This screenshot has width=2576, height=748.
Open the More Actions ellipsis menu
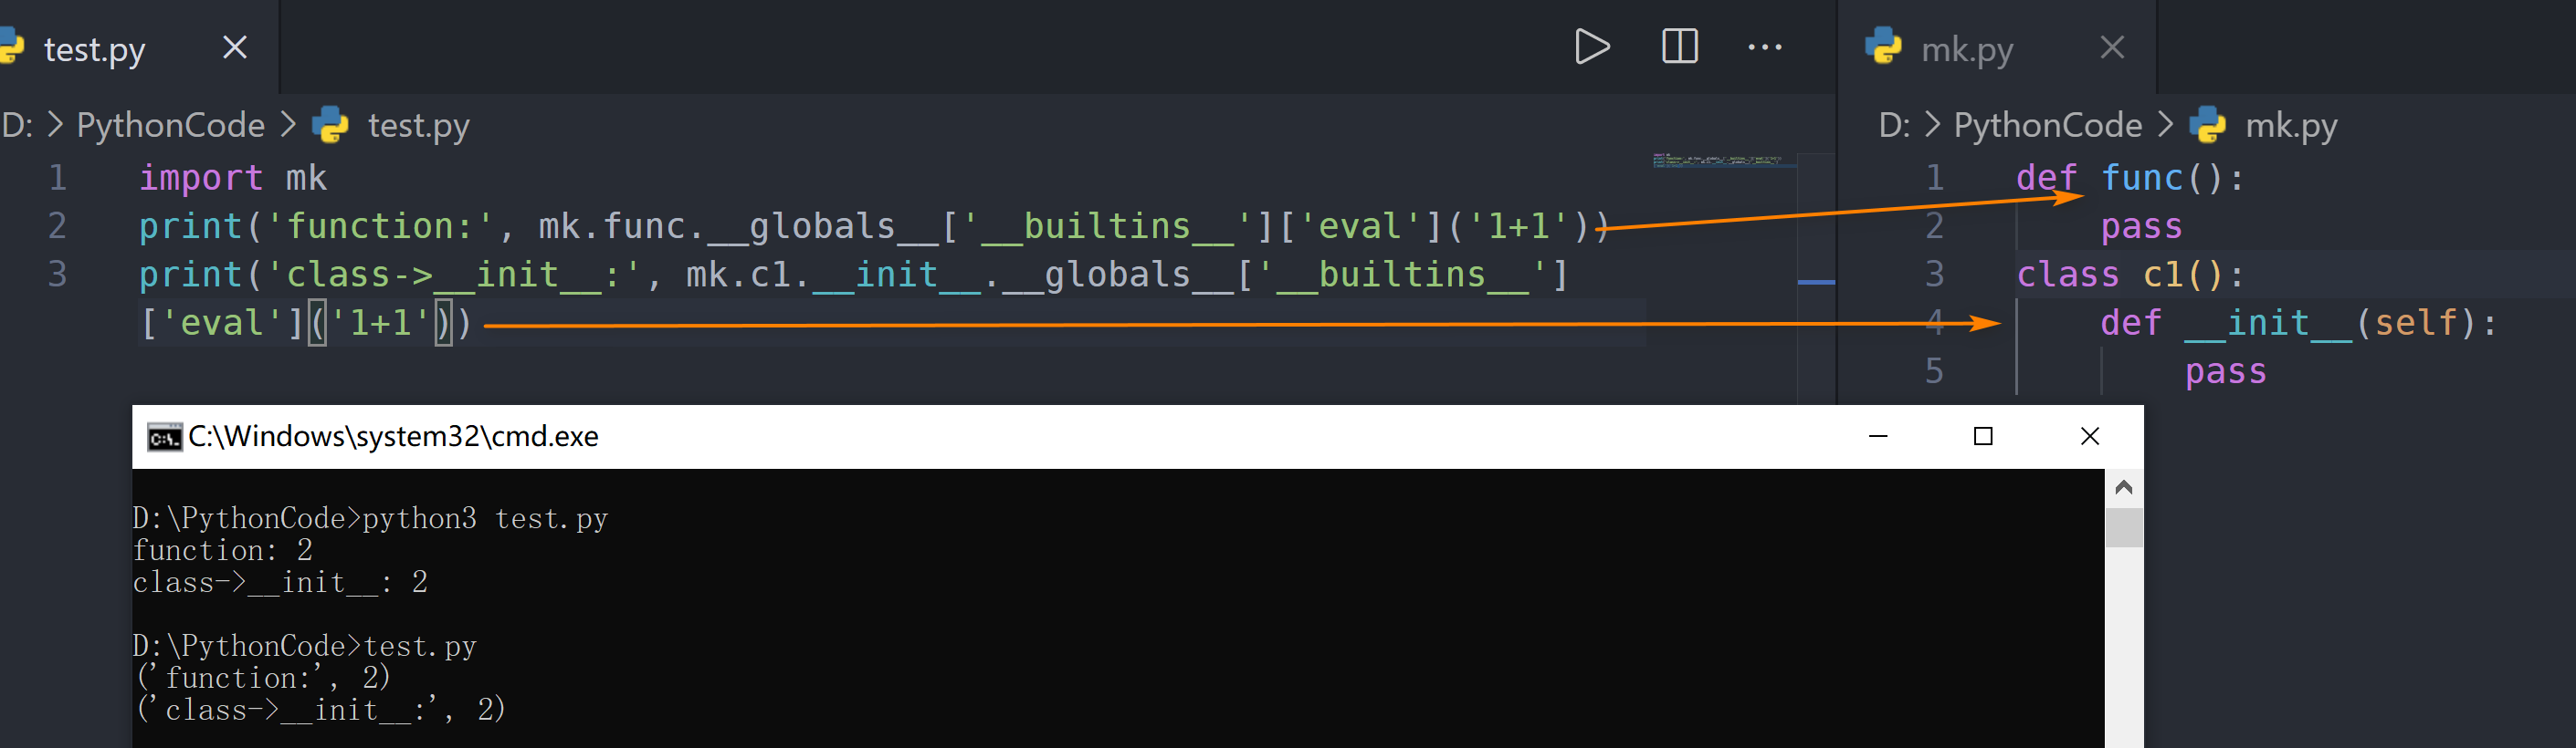(x=1764, y=47)
